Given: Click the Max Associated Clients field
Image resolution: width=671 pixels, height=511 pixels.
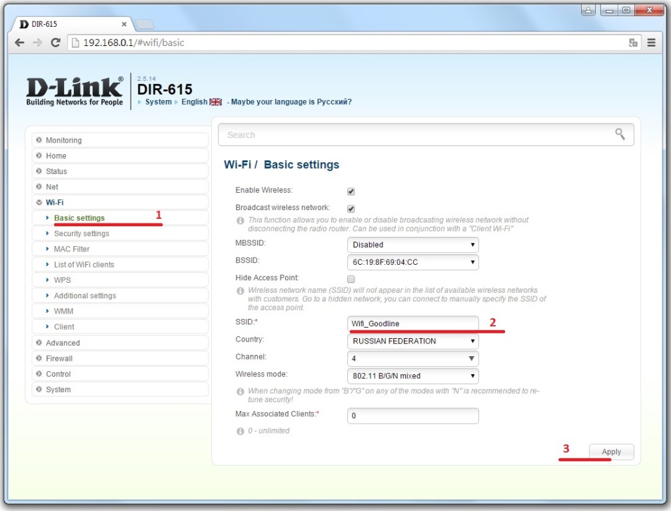Looking at the screenshot, I should pyautogui.click(x=413, y=416).
